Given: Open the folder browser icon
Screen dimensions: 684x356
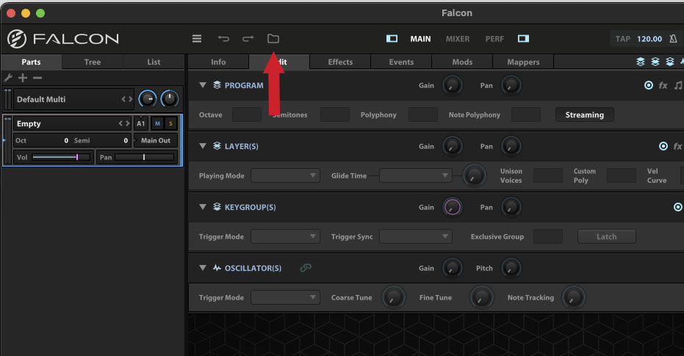Looking at the screenshot, I should [x=273, y=39].
